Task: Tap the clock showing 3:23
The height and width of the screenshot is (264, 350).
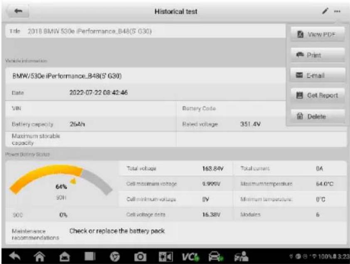Action: (344, 257)
